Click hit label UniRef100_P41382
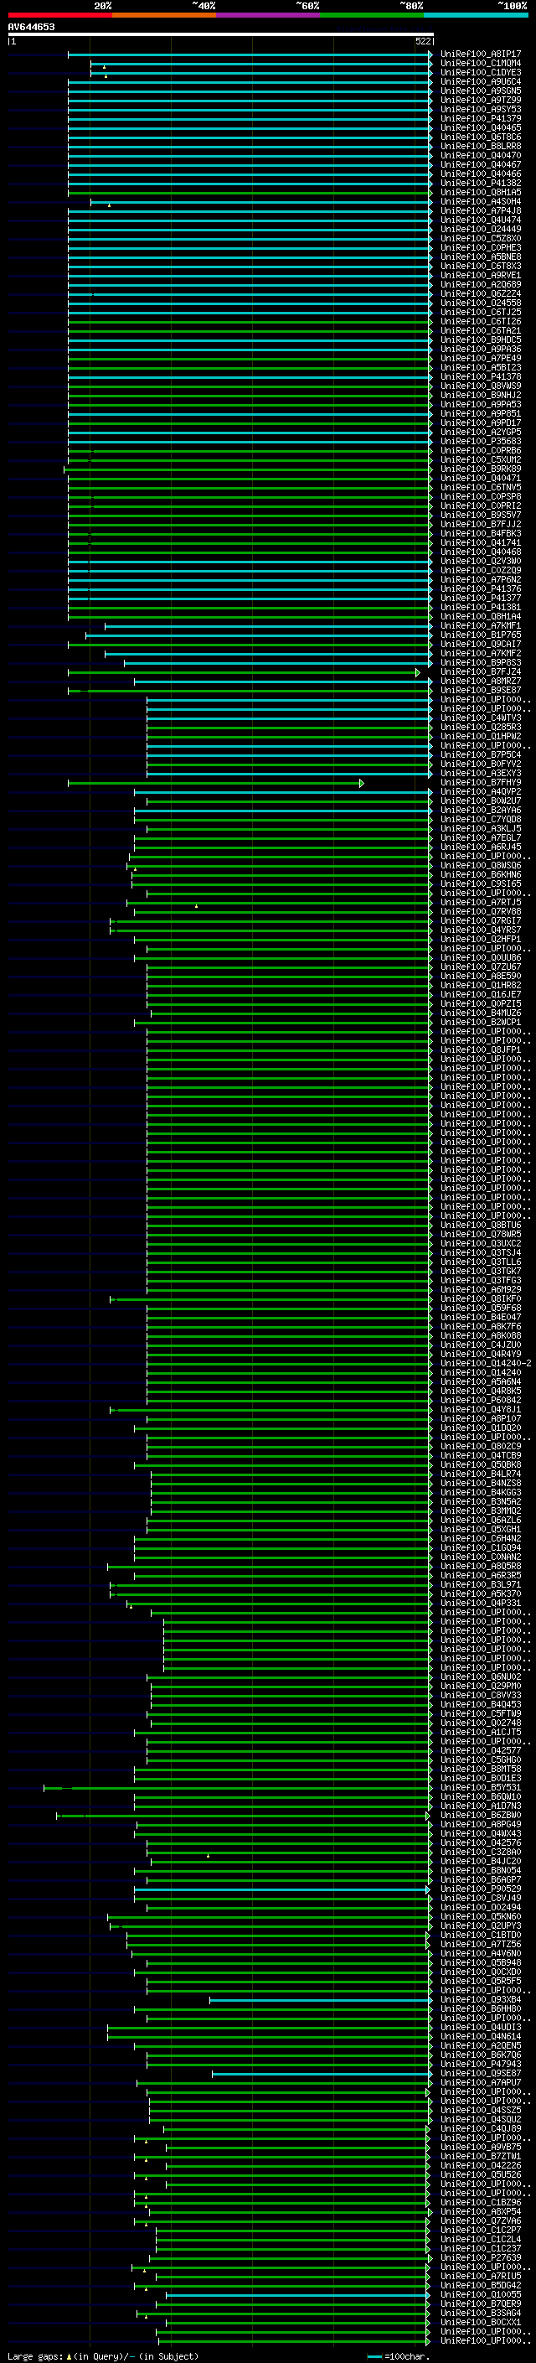 point(480,184)
